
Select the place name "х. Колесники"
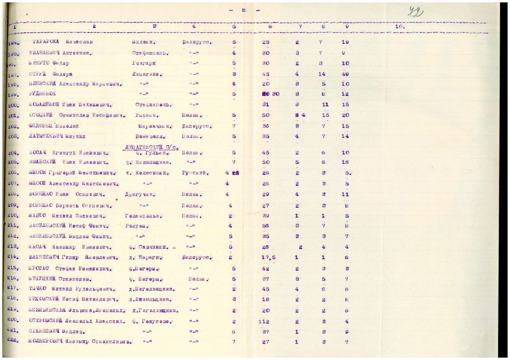(147, 173)
